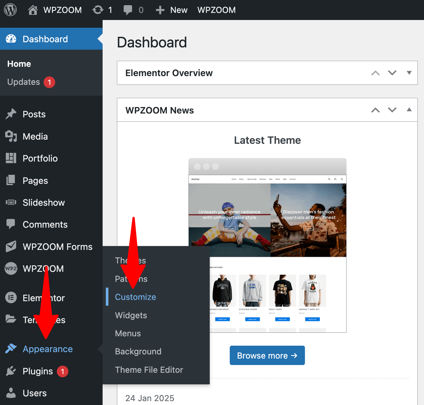
Task: Click the Updates count badge
Action: pos(49,82)
